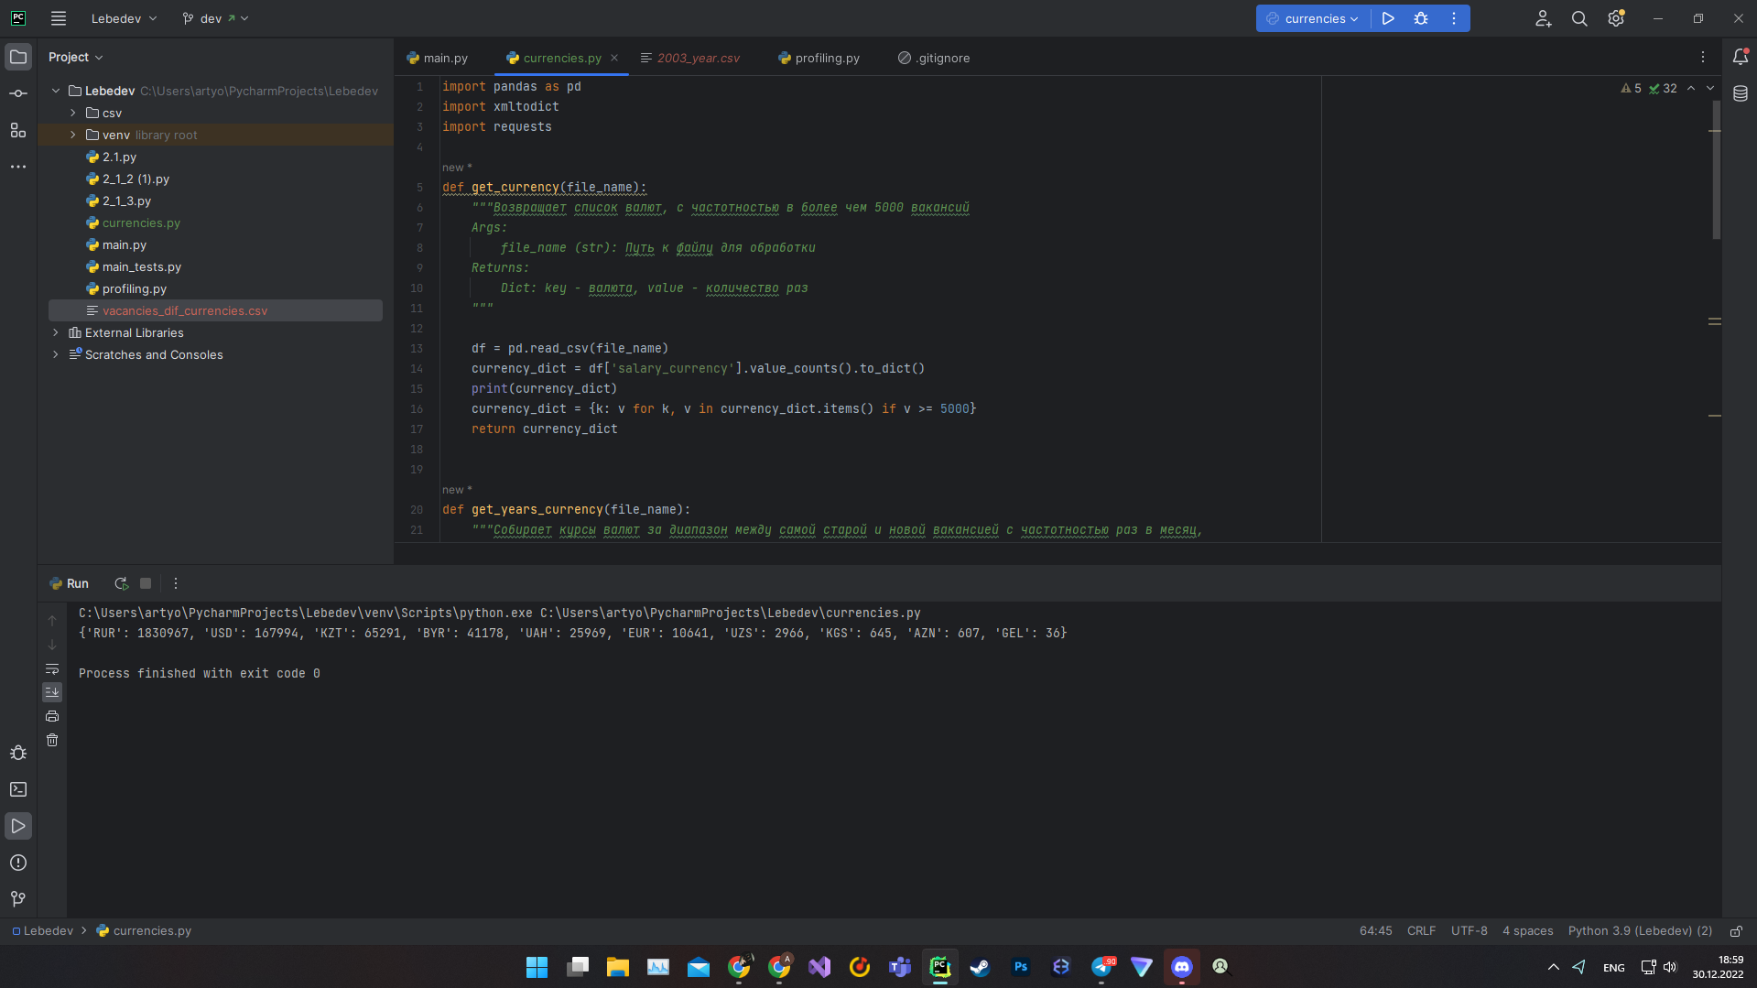Open the Python 3.9 interpreter selector
The width and height of the screenshot is (1757, 988).
[1639, 930]
